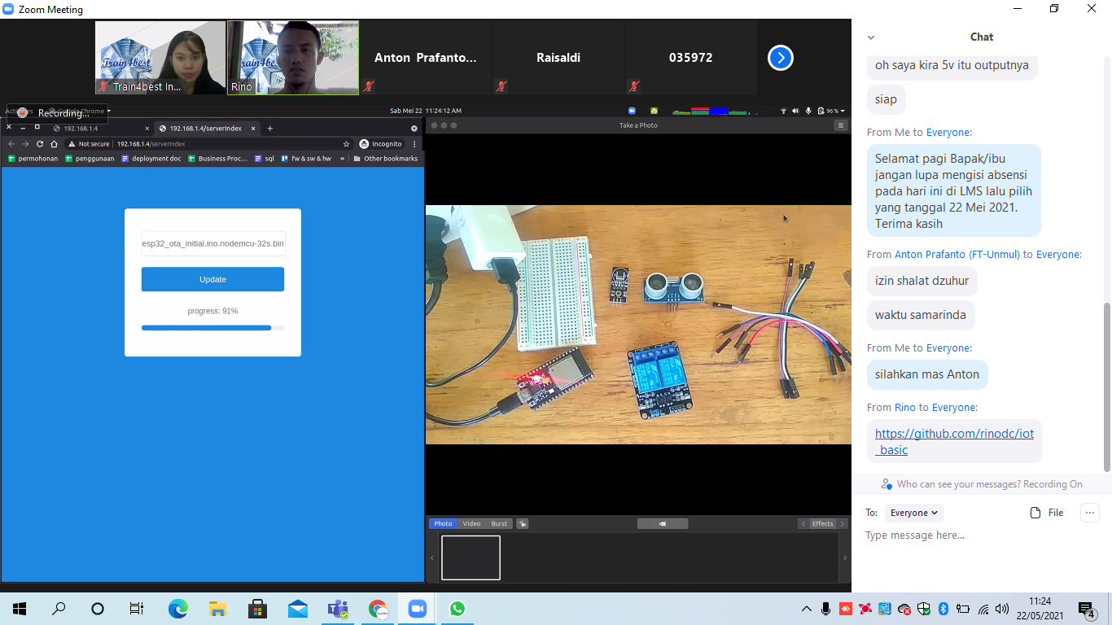Show hidden system tray icons
This screenshot has height=625, width=1112.
806,609
